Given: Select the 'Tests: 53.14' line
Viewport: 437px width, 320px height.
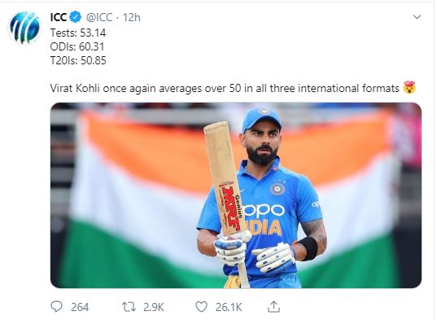Looking at the screenshot, I should tap(78, 33).
